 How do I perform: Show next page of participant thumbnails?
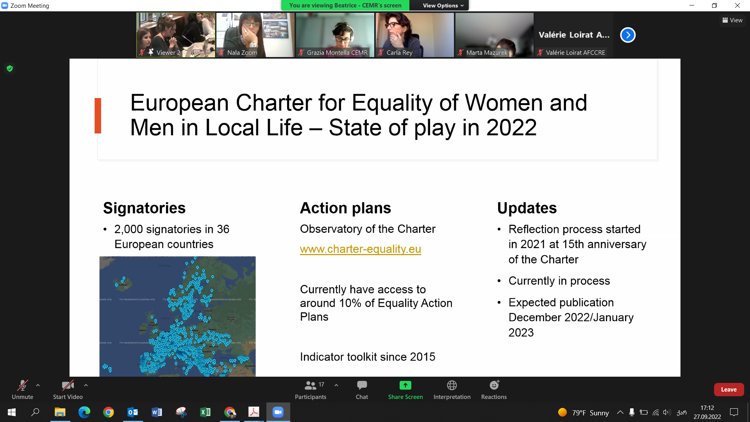pos(628,35)
